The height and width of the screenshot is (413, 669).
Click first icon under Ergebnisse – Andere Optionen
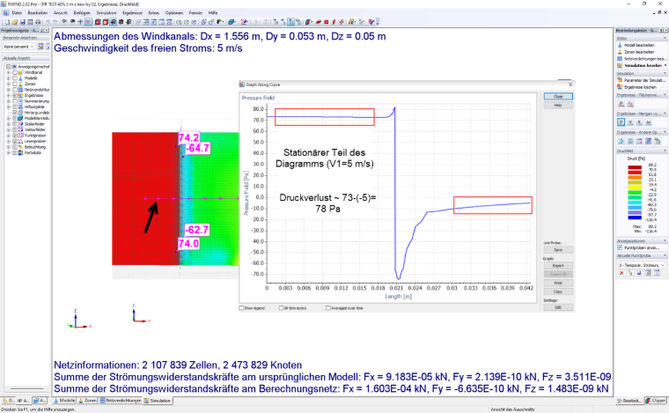click(621, 141)
